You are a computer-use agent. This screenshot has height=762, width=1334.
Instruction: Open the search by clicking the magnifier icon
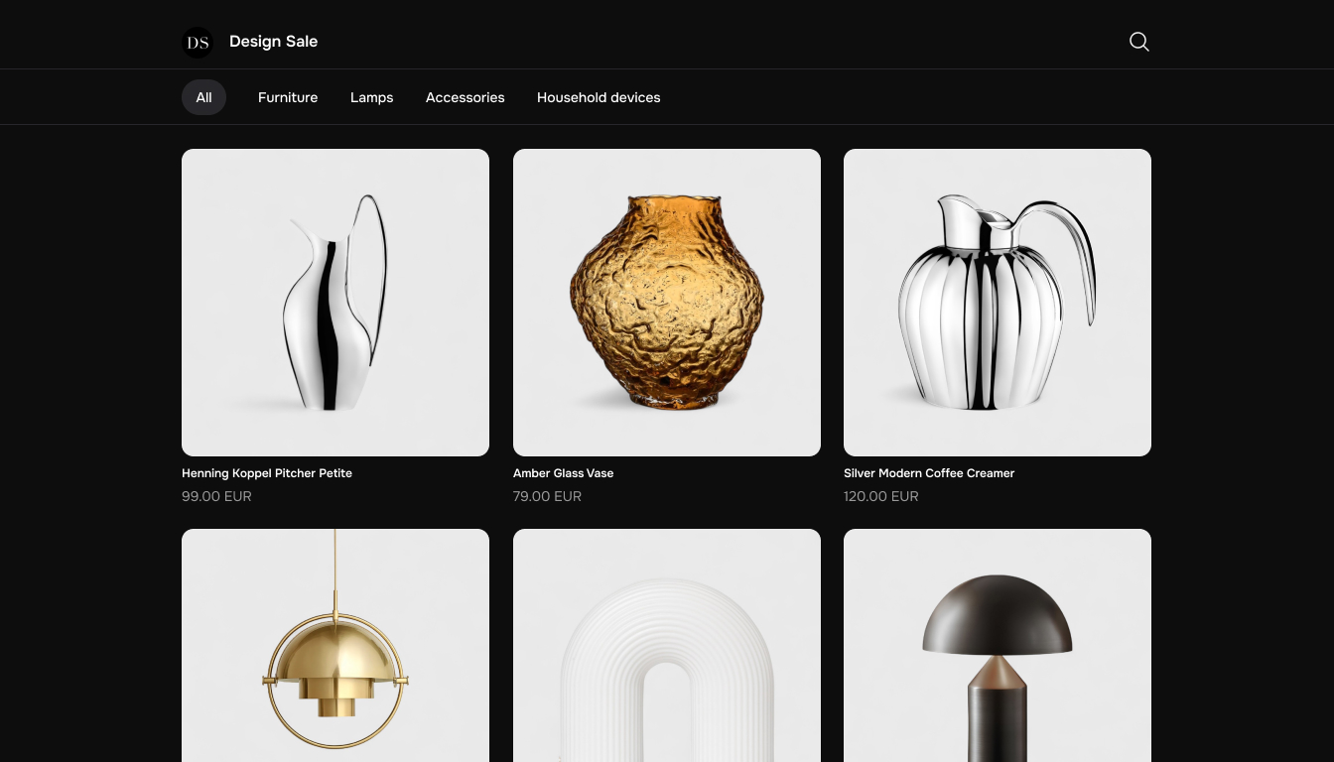point(1138,42)
